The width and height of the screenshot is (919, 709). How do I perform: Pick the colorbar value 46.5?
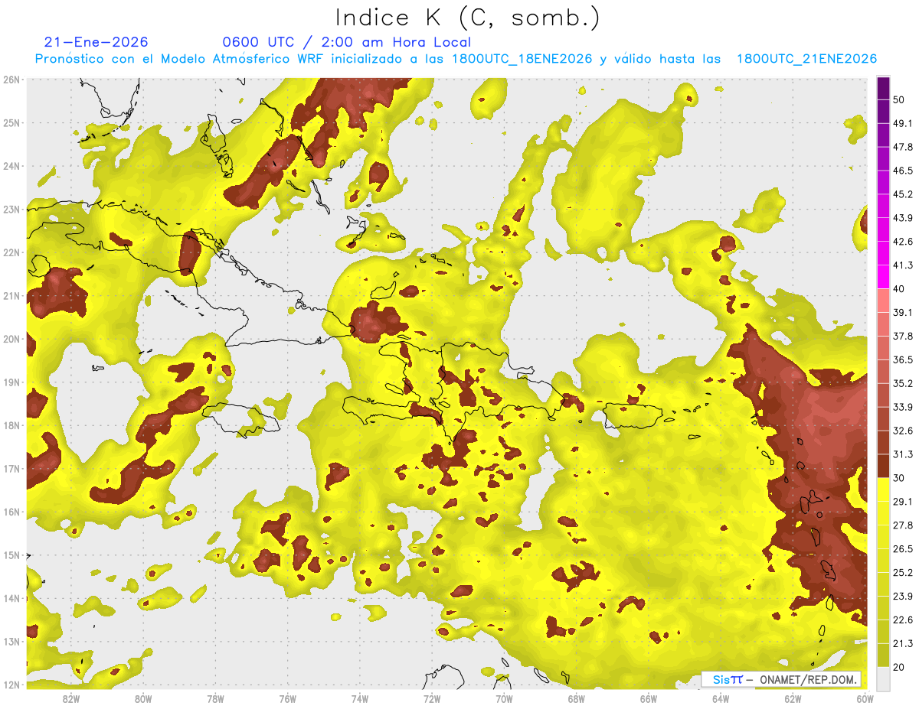tap(903, 171)
